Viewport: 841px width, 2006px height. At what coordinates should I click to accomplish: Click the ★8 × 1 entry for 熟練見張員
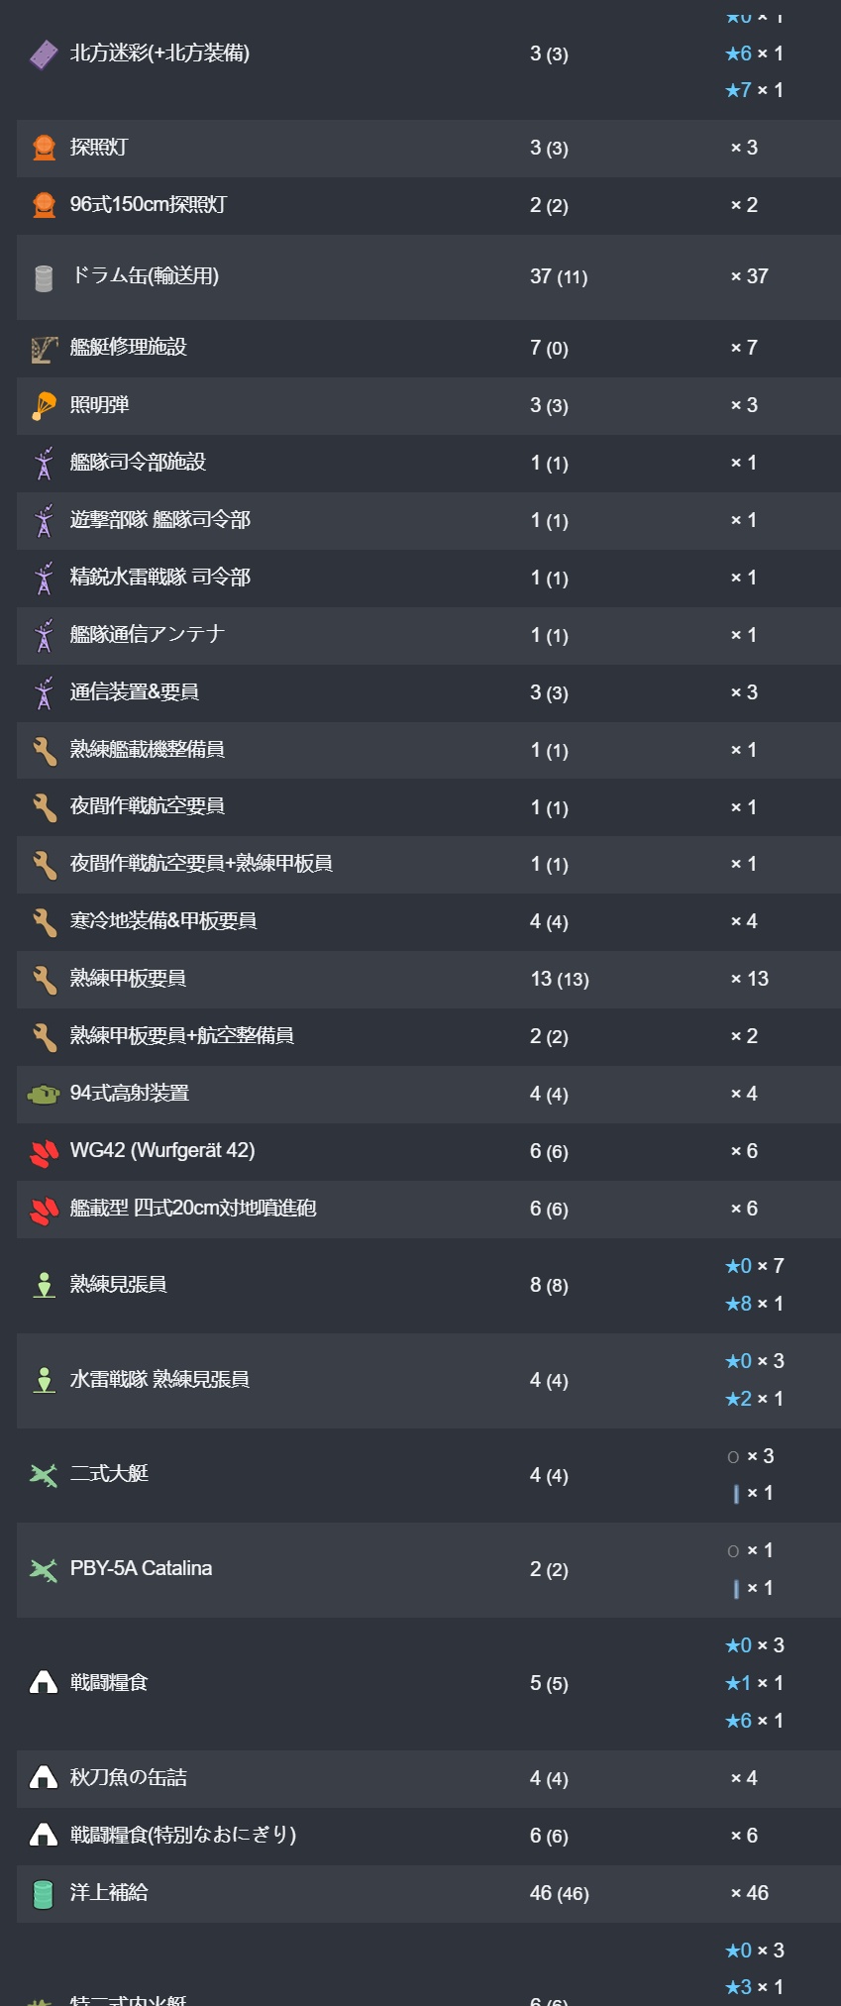754,1304
